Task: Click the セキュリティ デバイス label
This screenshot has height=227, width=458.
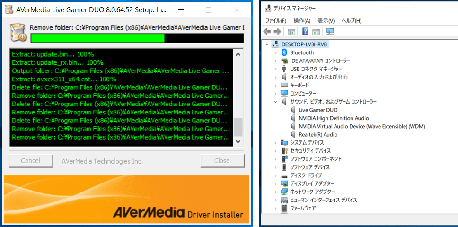Action: pos(310,151)
